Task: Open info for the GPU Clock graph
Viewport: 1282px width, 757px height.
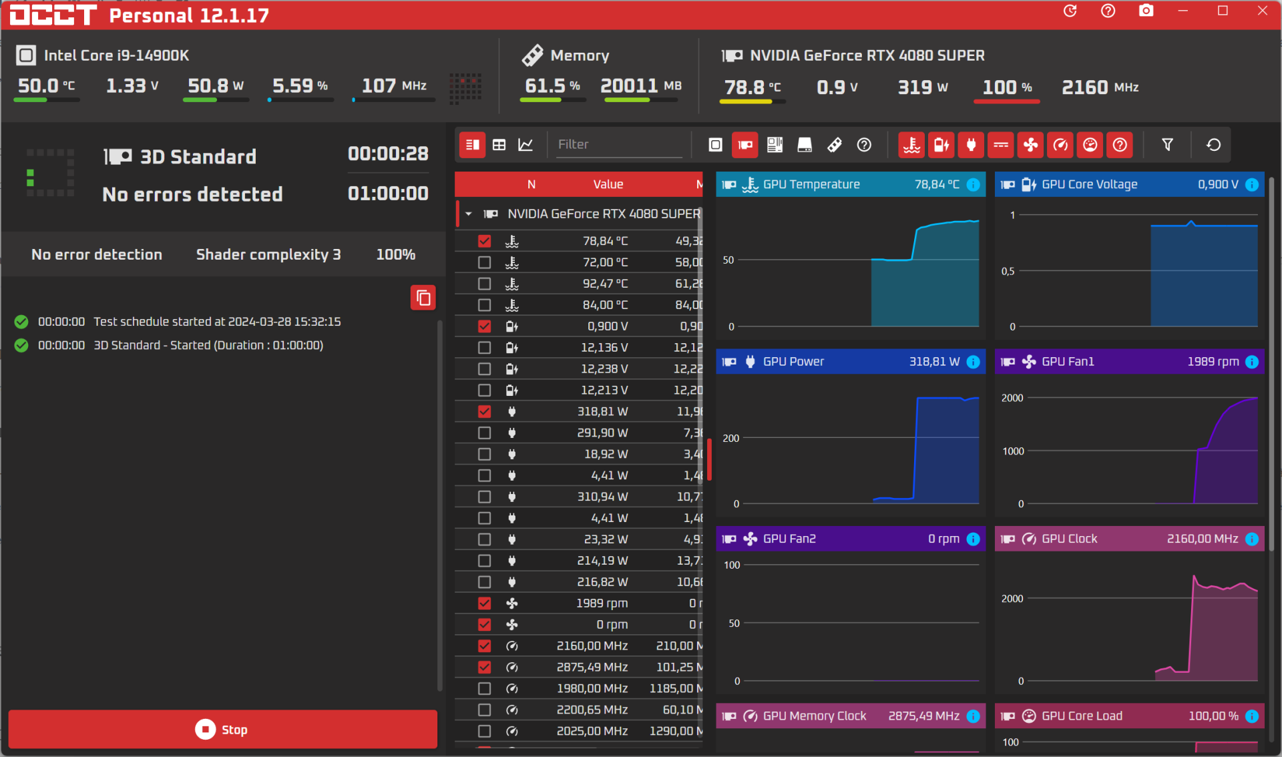Action: tap(1252, 539)
